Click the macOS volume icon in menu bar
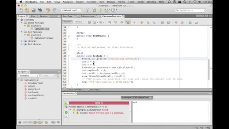 200,2
